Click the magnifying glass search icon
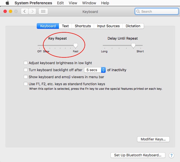The width and height of the screenshot is (180, 162). click(x=138, y=12)
